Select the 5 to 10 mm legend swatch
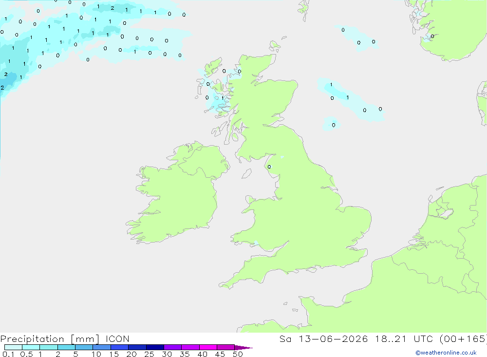This screenshot has height=357, width=487. pos(84,347)
